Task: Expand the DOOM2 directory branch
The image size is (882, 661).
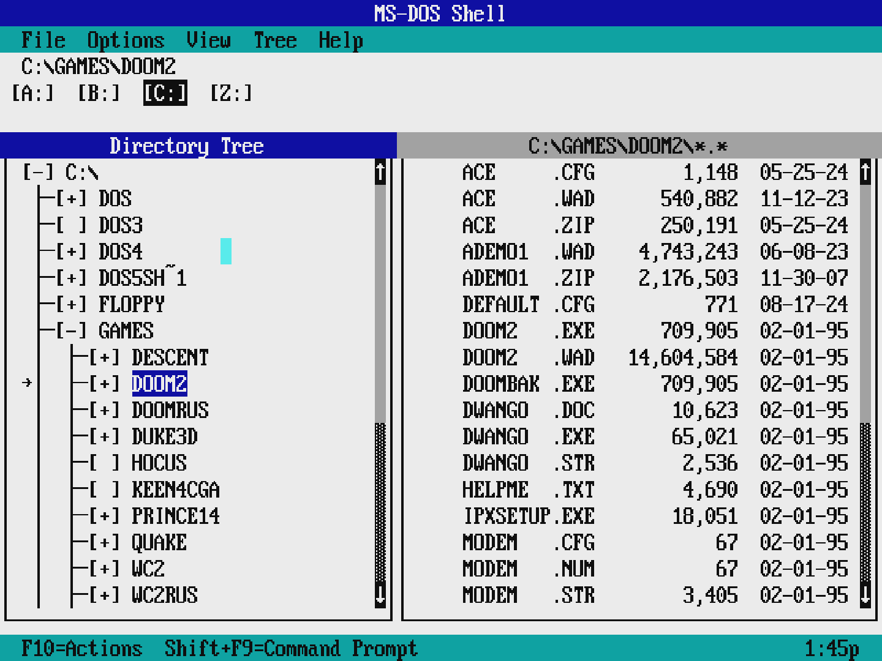Action: click(x=105, y=384)
